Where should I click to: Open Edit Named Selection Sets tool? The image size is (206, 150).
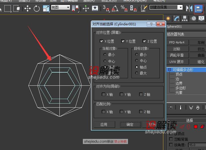(x=144, y=8)
